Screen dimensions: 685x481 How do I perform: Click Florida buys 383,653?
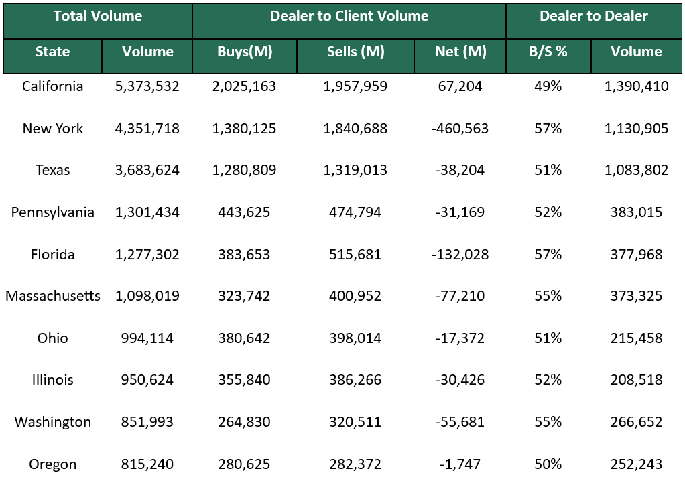click(x=244, y=254)
